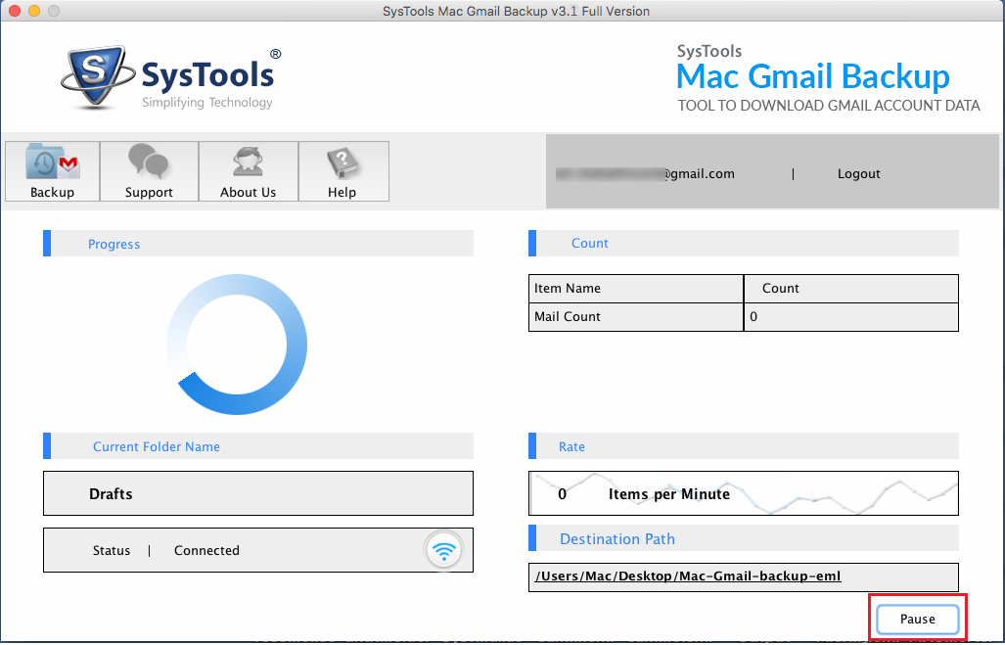Click the circular progress indicator
Screen dimensions: 1005x645
pos(237,345)
